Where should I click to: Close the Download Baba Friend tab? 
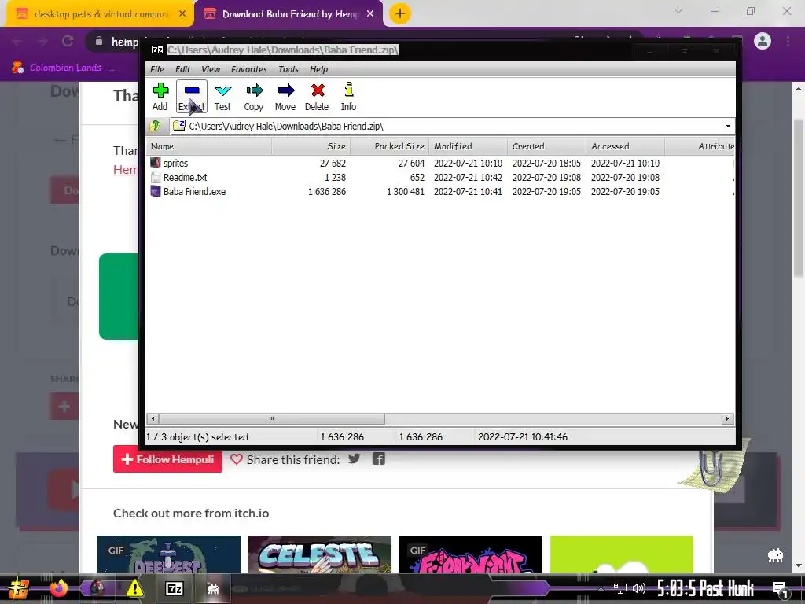click(x=370, y=14)
